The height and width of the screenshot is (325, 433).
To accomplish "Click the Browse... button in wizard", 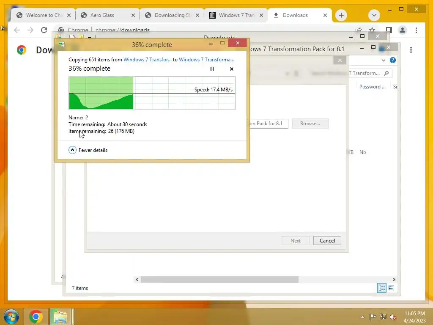I will pyautogui.click(x=310, y=124).
